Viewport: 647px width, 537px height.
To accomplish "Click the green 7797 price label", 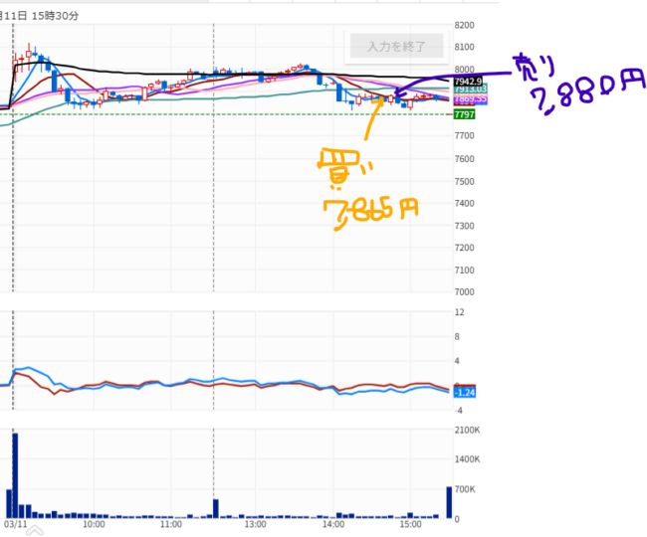I will [464, 114].
